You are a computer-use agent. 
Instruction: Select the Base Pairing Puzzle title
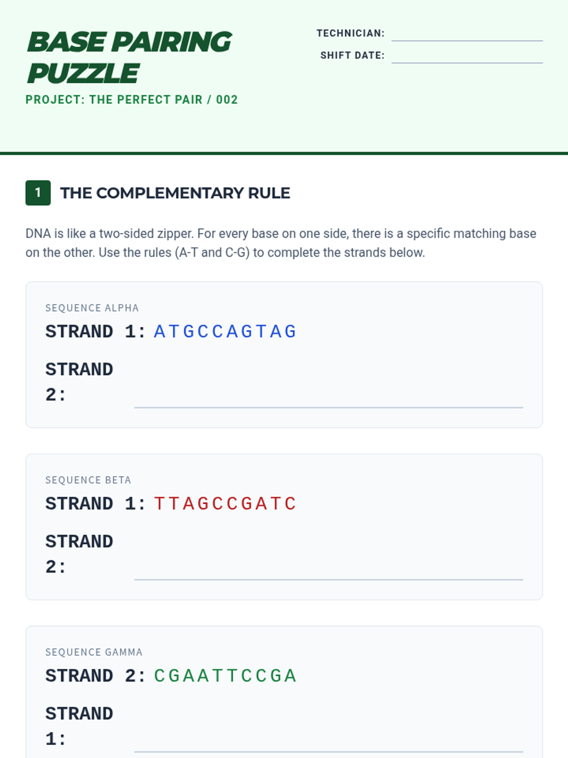click(x=129, y=57)
